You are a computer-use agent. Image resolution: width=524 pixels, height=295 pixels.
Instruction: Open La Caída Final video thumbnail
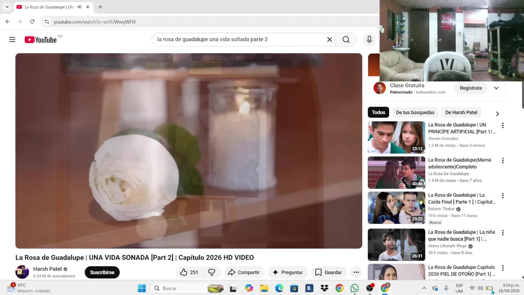pos(396,208)
